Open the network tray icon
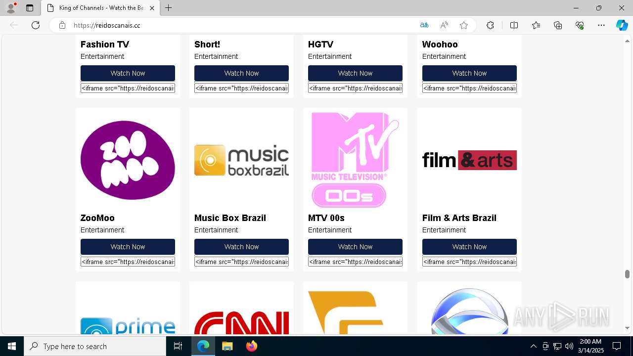633x356 pixels. 557,346
